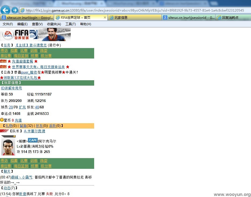Click 训练 in the lower green nav

click(34, 161)
